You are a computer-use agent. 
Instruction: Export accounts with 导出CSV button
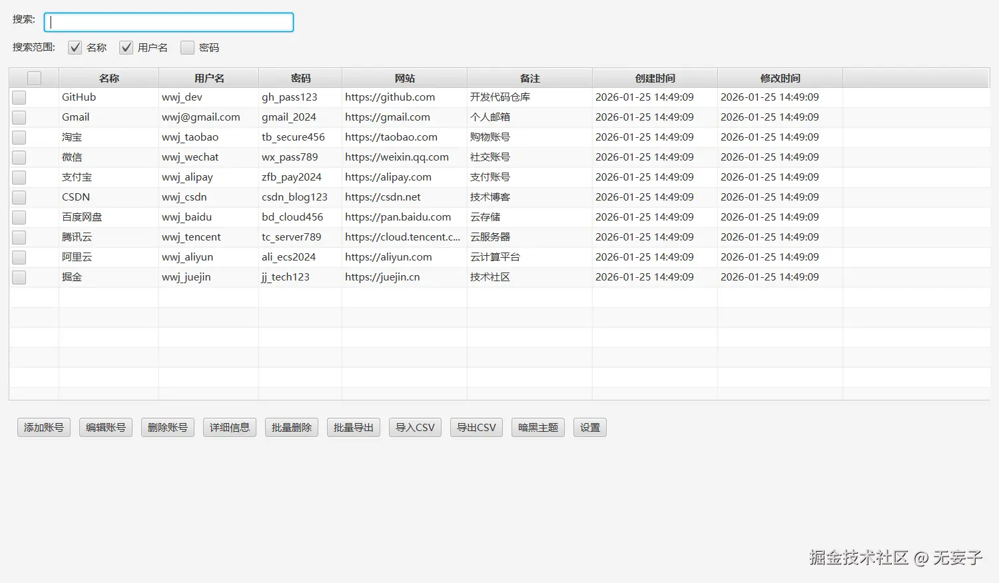tap(476, 427)
